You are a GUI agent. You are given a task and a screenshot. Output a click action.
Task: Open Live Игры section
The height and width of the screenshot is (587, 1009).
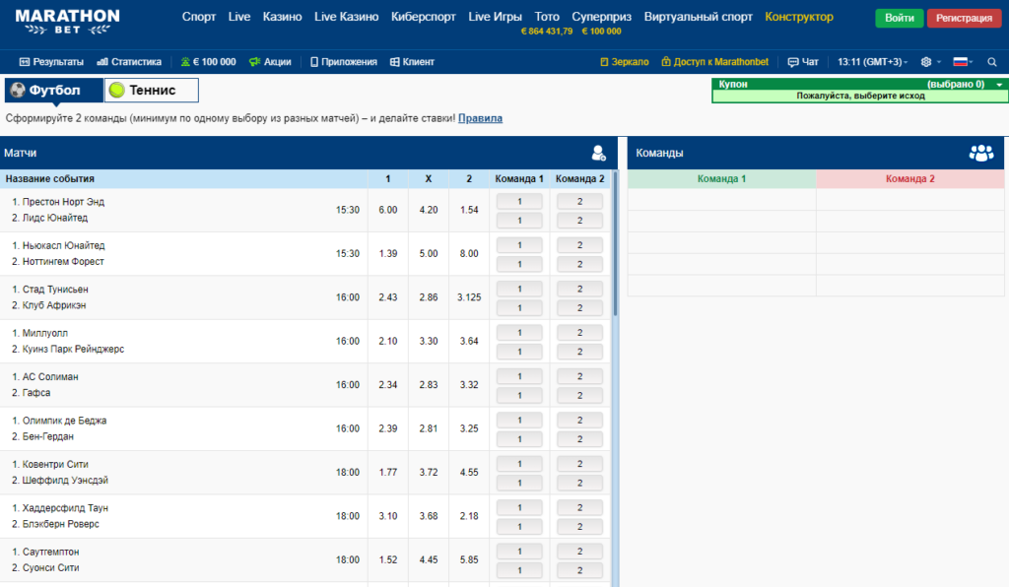coord(495,17)
